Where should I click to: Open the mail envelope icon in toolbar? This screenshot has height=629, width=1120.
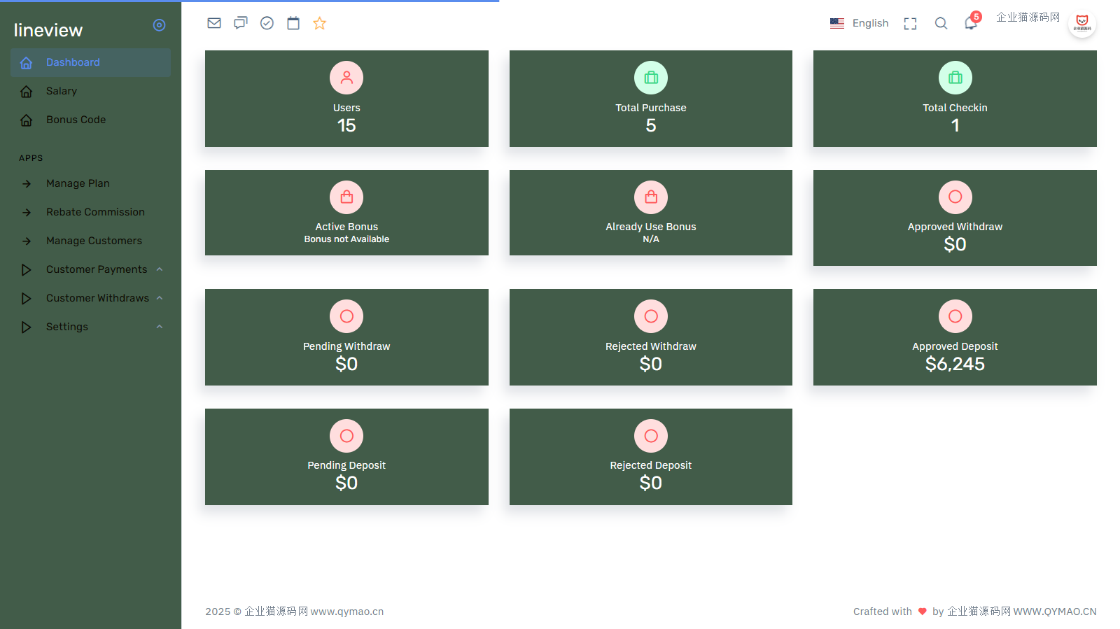pyautogui.click(x=214, y=23)
